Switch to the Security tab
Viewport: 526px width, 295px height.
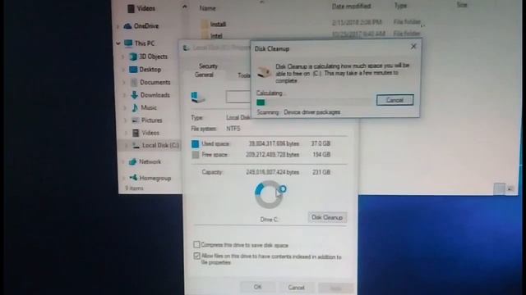tap(208, 66)
